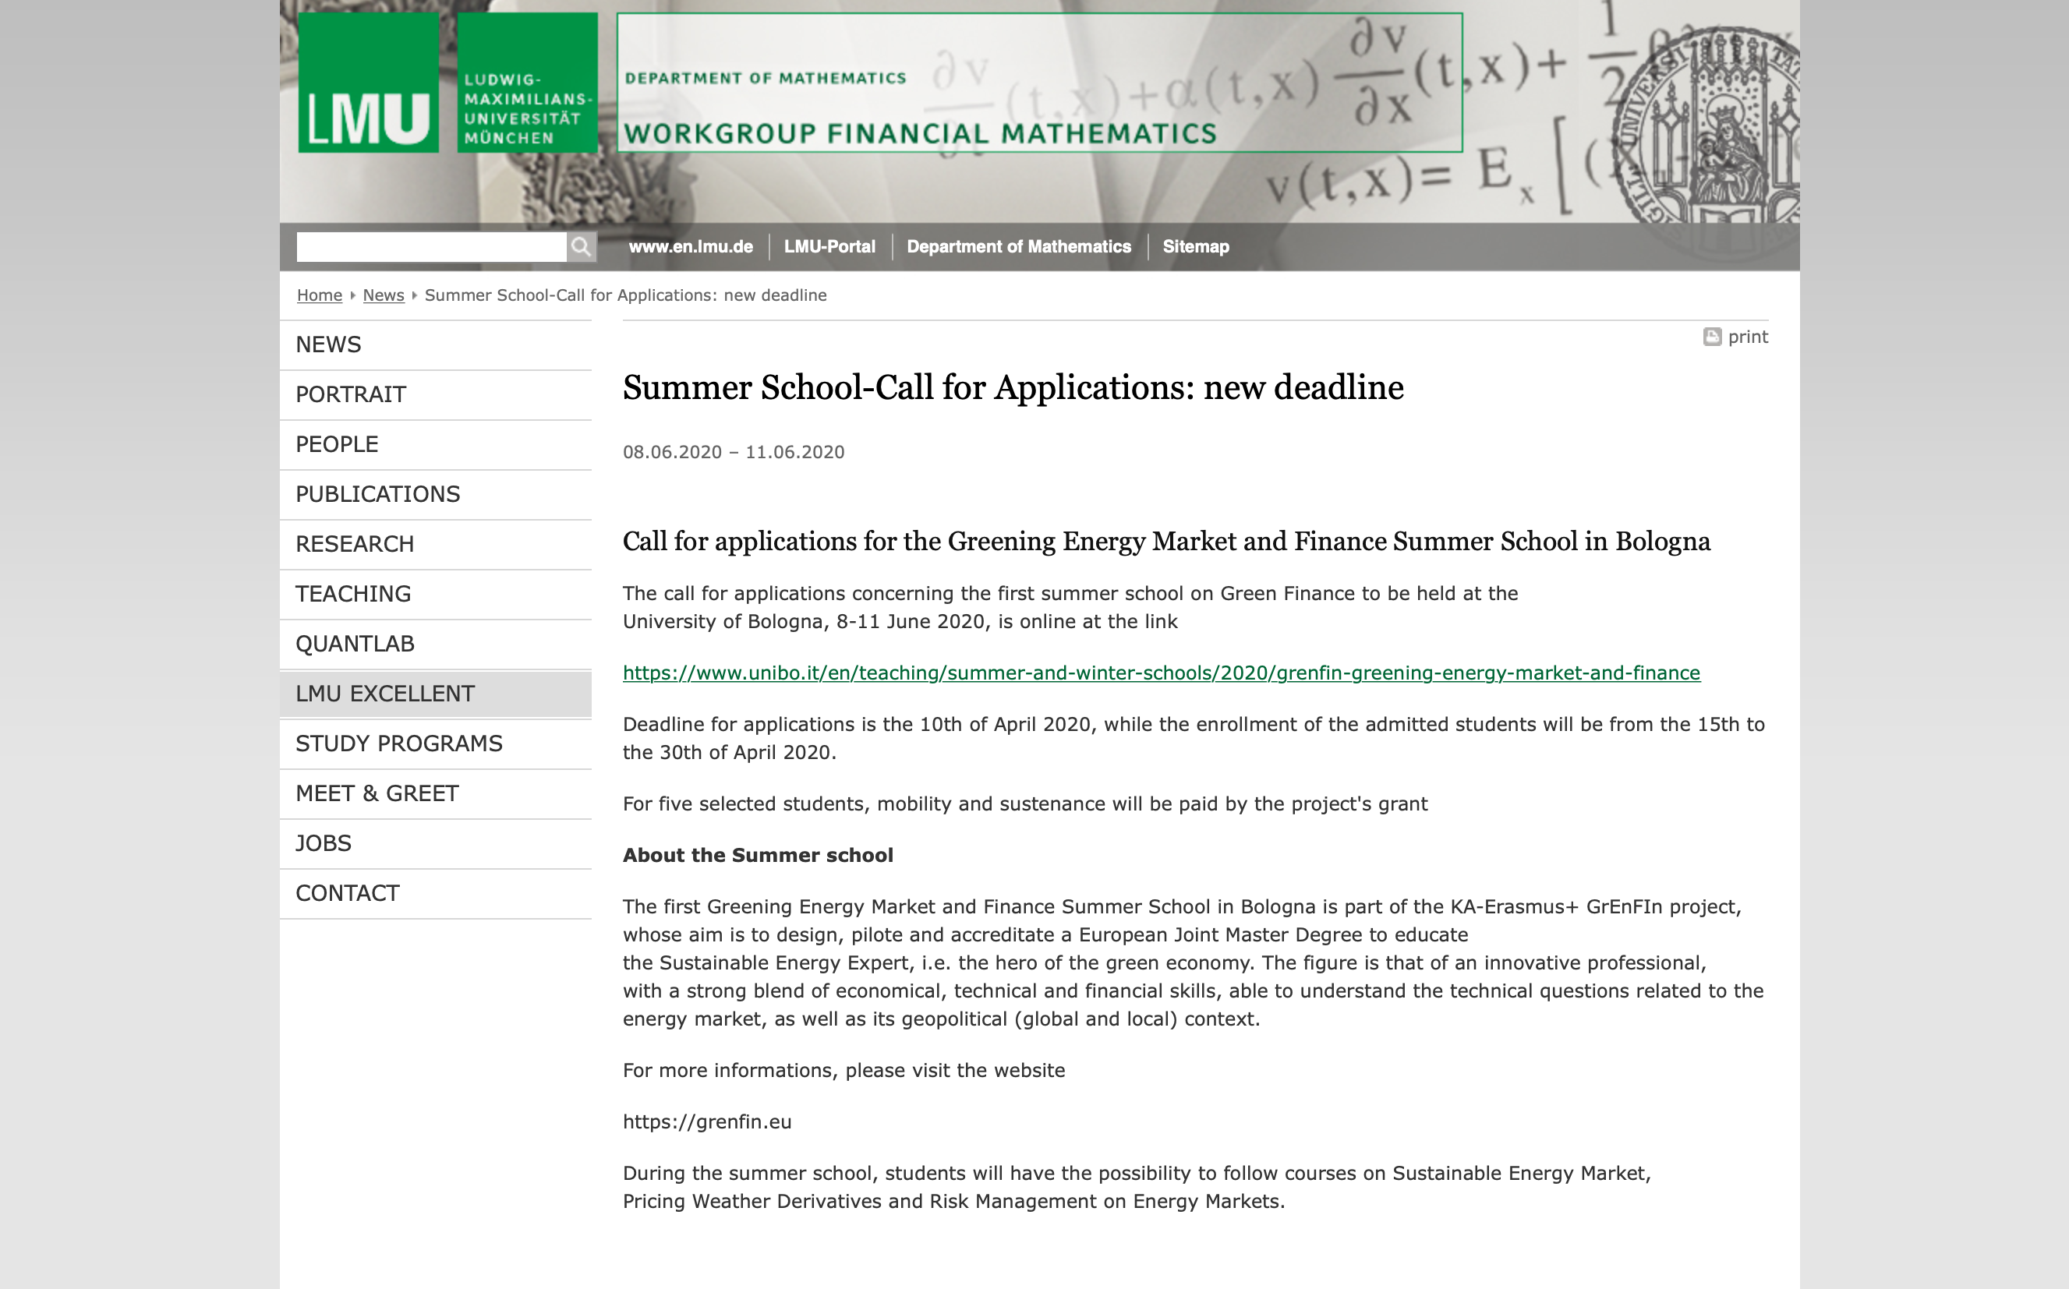Open the Sitemap link
This screenshot has width=2069, height=1289.
[x=1196, y=247]
